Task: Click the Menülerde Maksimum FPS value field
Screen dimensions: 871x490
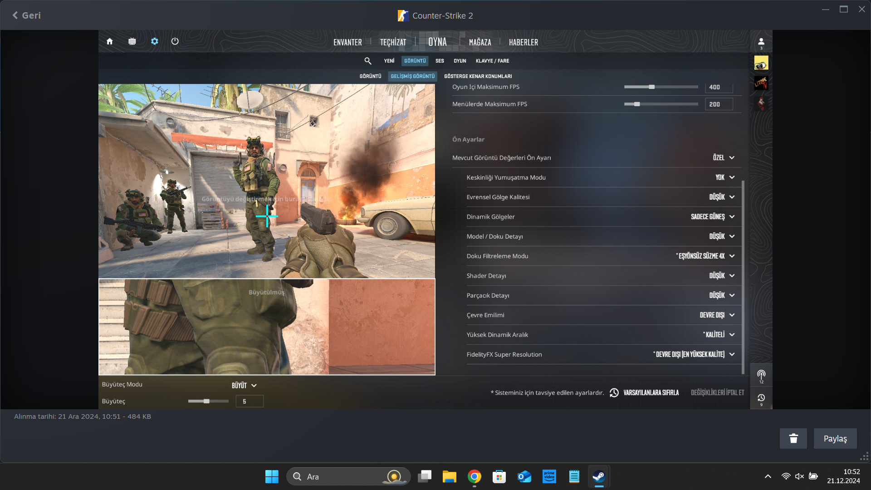Action: click(719, 104)
